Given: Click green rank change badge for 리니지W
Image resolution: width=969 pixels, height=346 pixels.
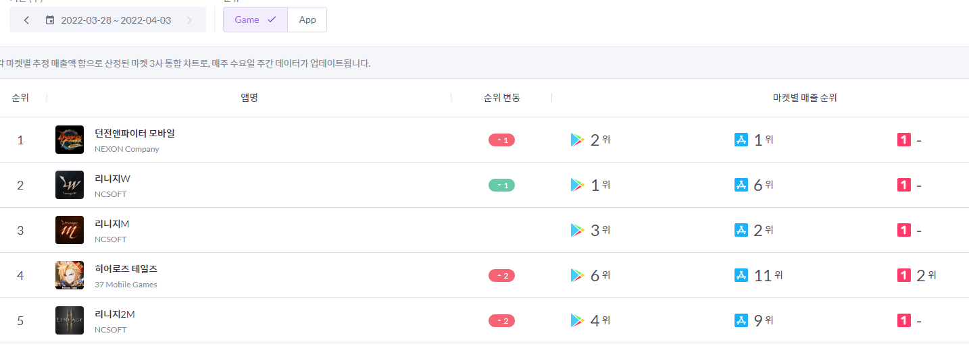Looking at the screenshot, I should tap(501, 185).
